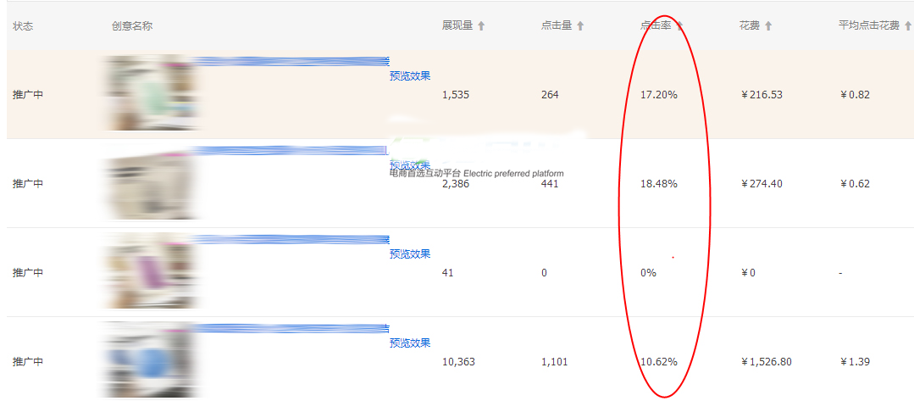Viewport: 914px width, 401px height.
Task: Select the ¥0.82 average click cost cell
Action: (855, 95)
